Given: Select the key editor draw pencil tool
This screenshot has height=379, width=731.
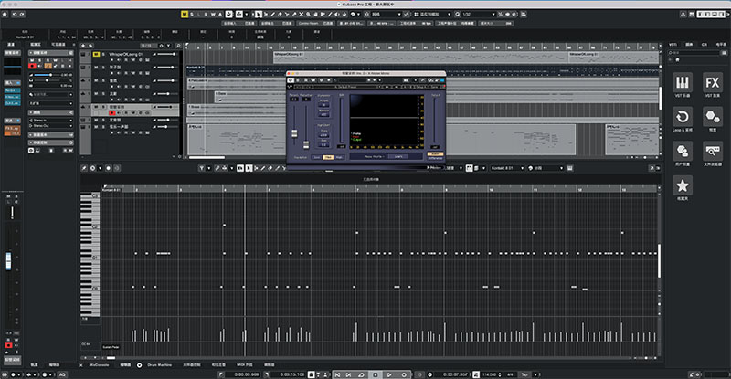Looking at the screenshot, I should point(262,168).
